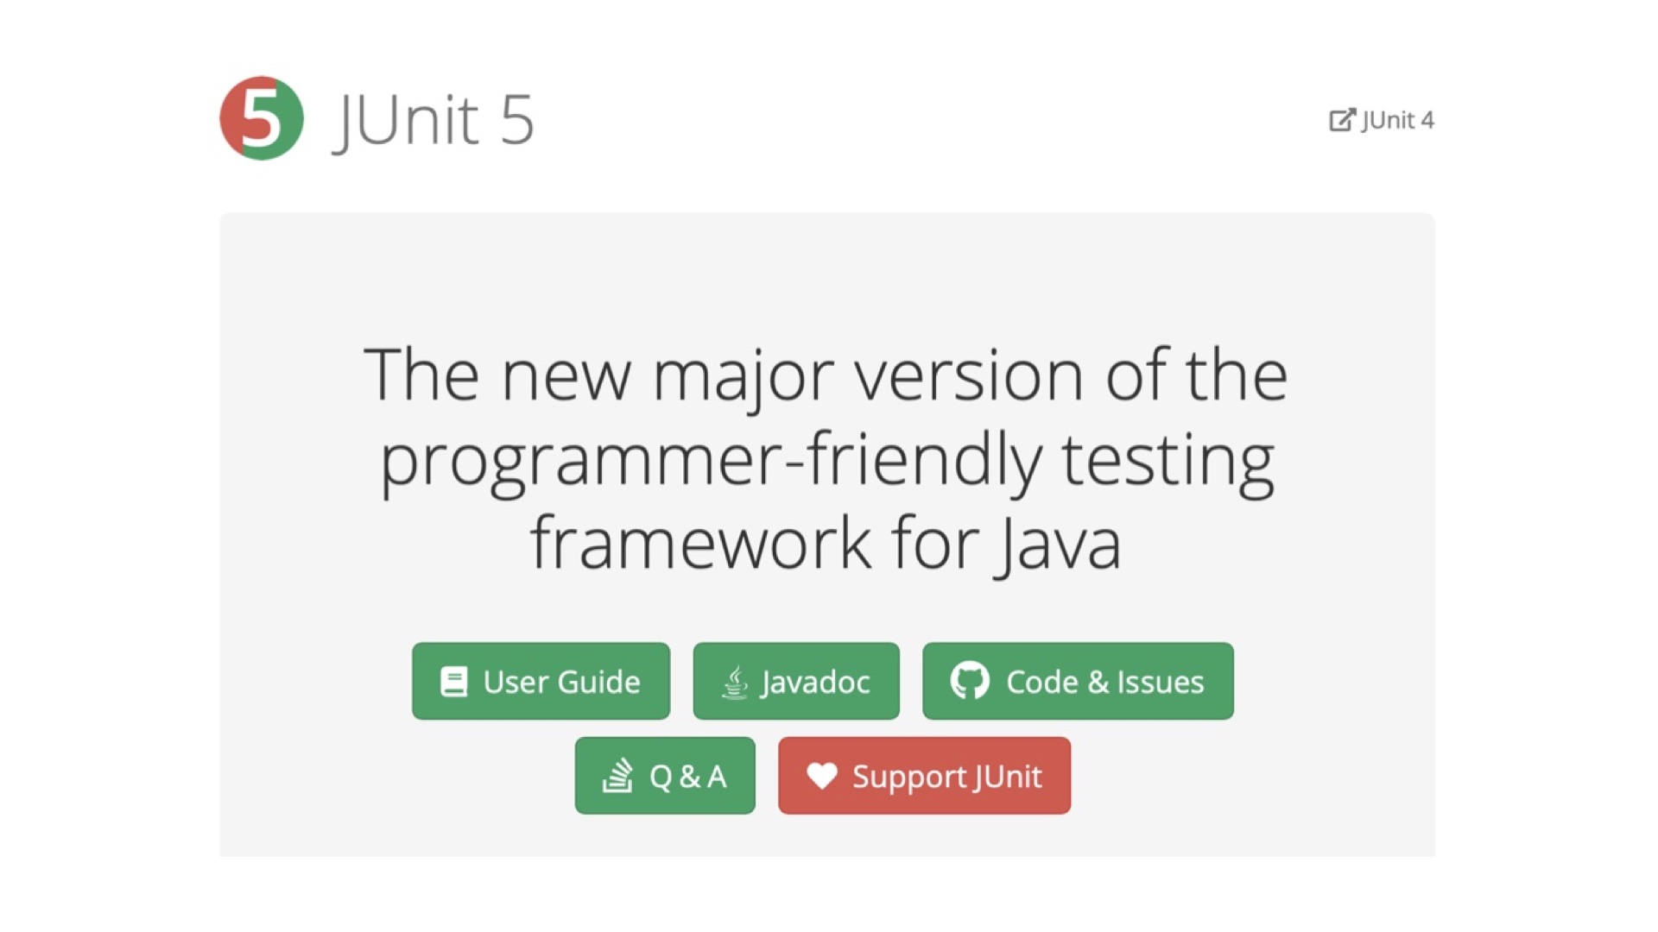Viewport: 1658px width, 932px height.
Task: Go to Code & Issues
Action: point(1078,681)
